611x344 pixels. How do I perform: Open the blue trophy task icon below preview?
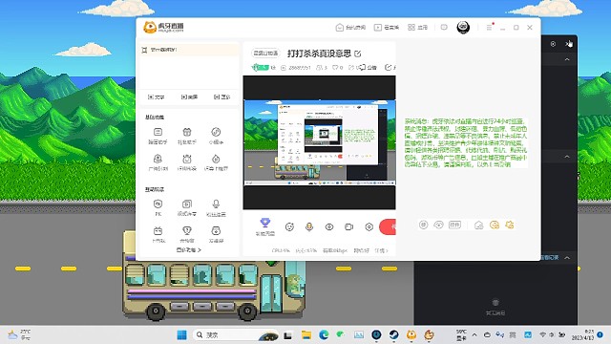pos(265,227)
